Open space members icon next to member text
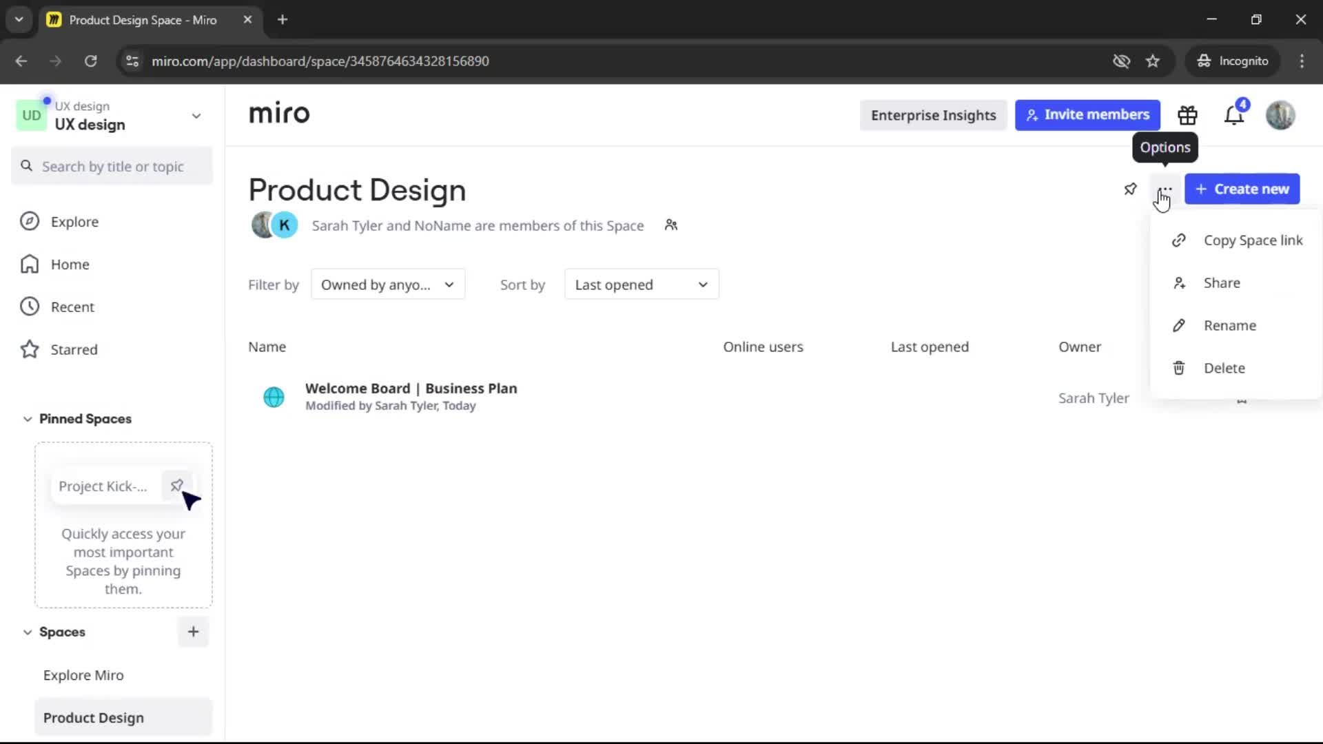The height and width of the screenshot is (744, 1323). pyautogui.click(x=671, y=225)
